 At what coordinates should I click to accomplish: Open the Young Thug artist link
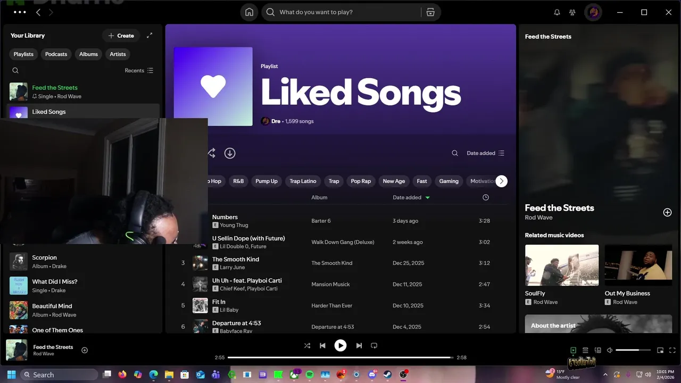(x=234, y=225)
